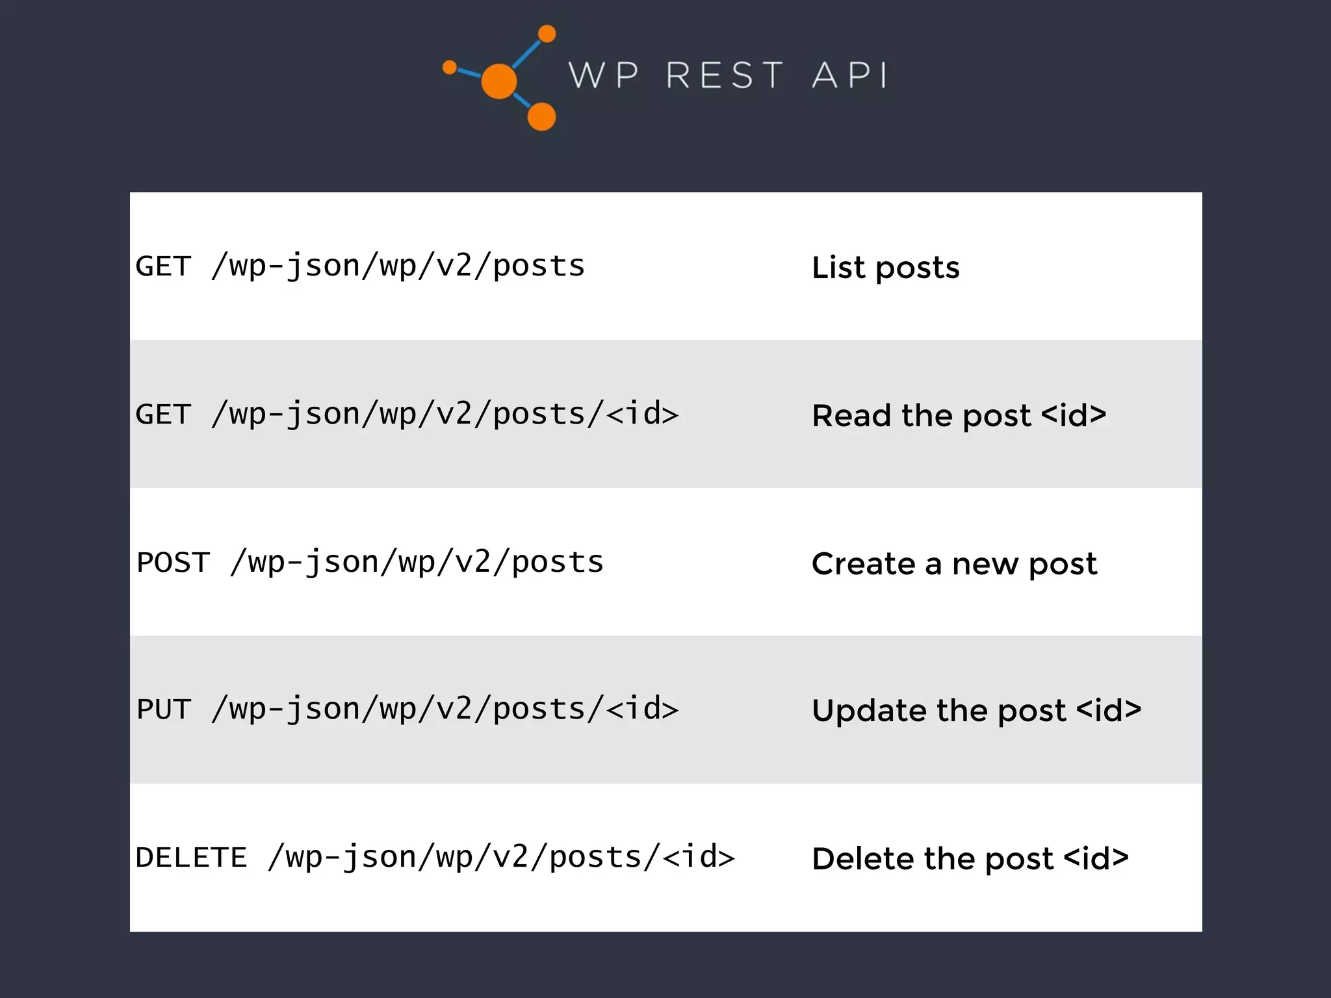This screenshot has height=998, width=1331.
Task: Click the word POST in third row
Action: coord(173,563)
